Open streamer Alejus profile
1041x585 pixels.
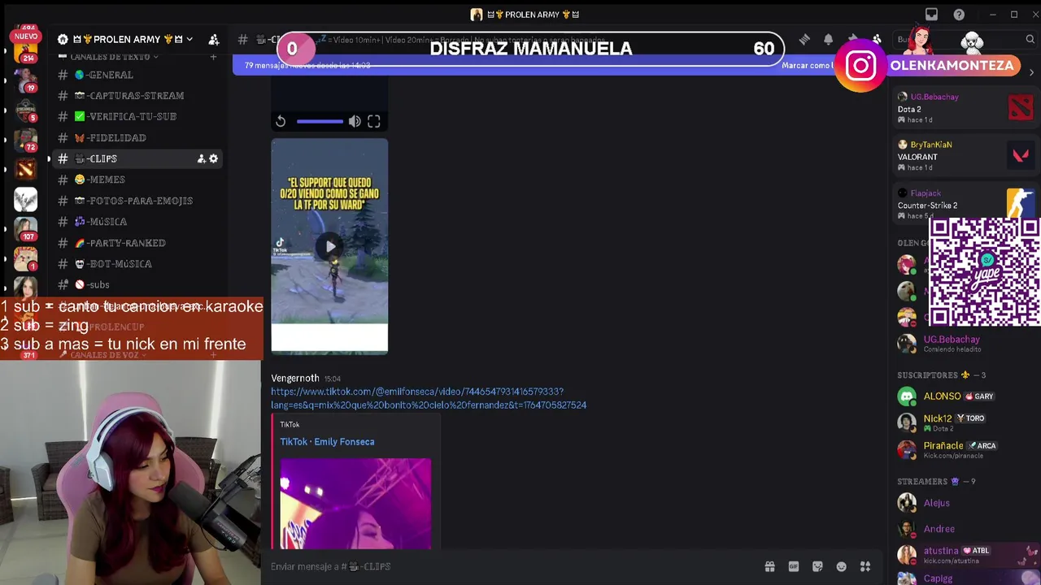(x=964, y=503)
